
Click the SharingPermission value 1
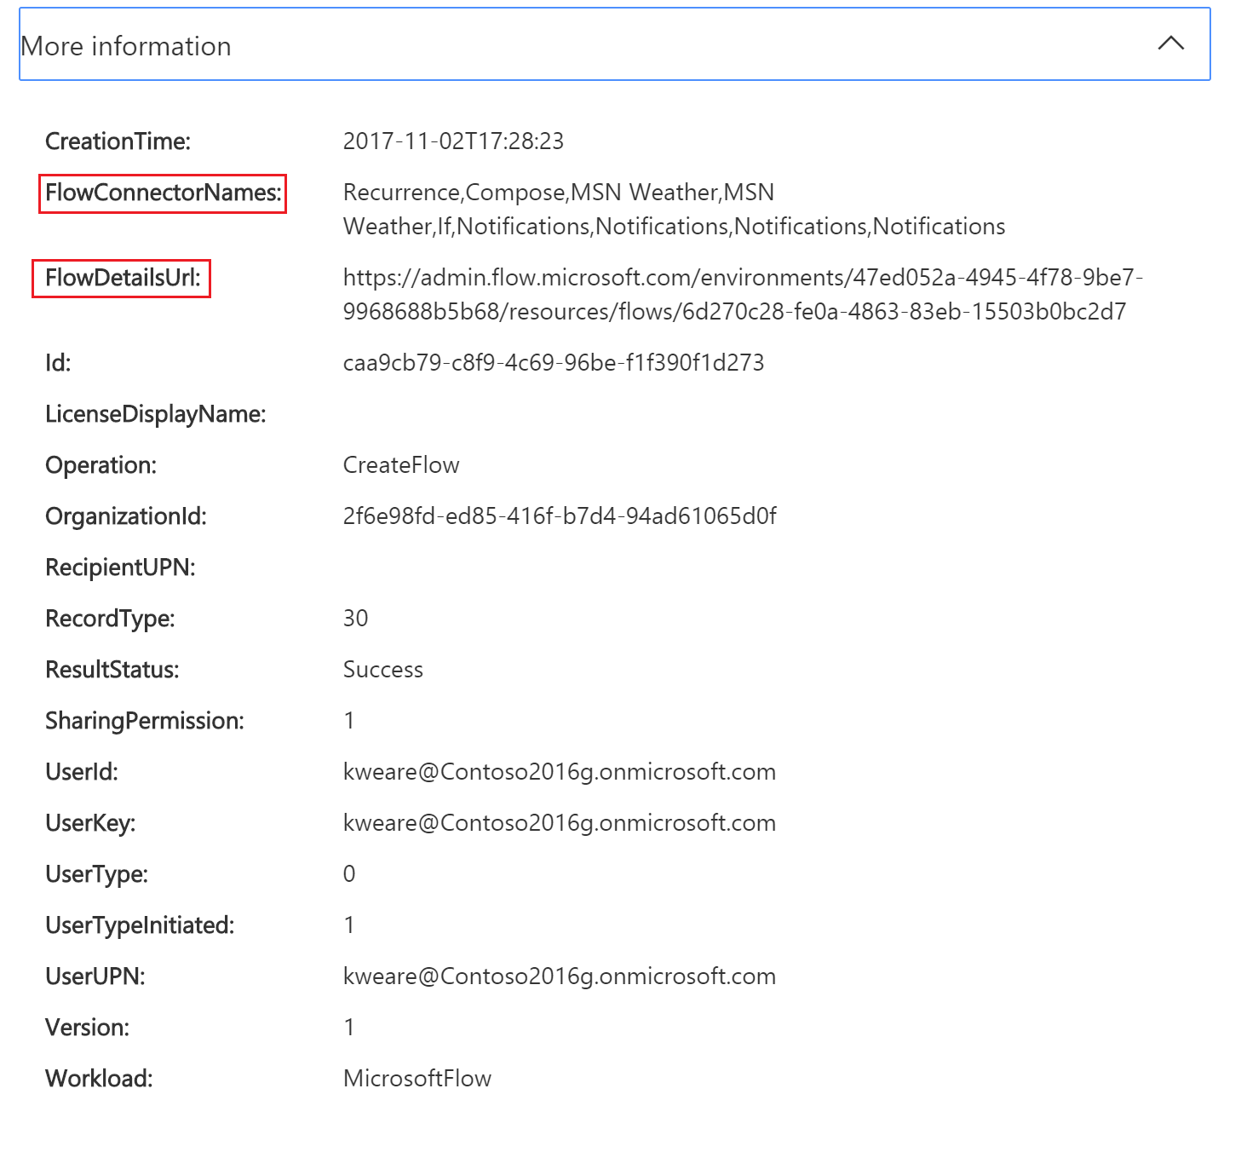pos(348,720)
